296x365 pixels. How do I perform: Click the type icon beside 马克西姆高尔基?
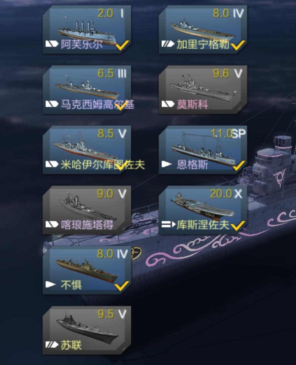point(52,104)
